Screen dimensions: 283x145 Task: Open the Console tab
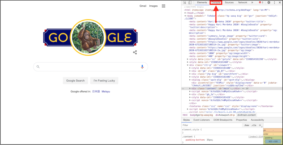216,3
